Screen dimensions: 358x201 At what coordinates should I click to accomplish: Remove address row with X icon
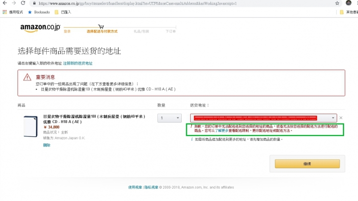click(x=341, y=118)
